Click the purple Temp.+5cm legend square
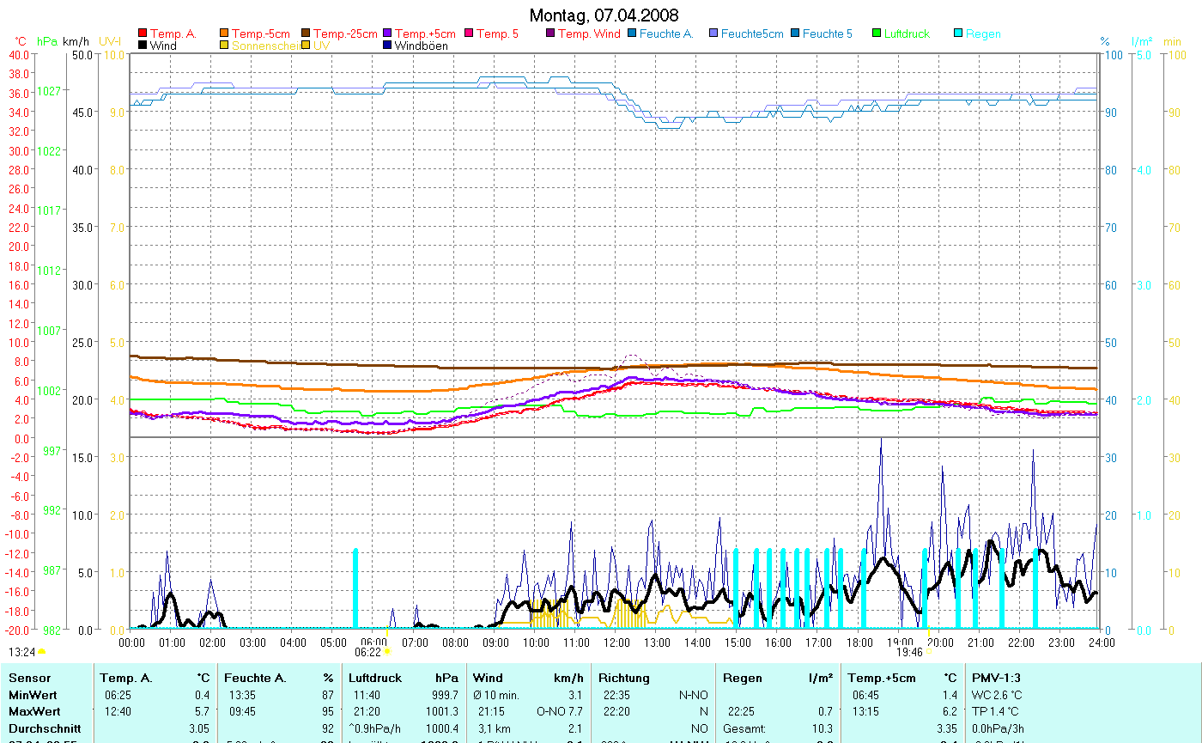The width and height of the screenshot is (1202, 743). [x=388, y=33]
